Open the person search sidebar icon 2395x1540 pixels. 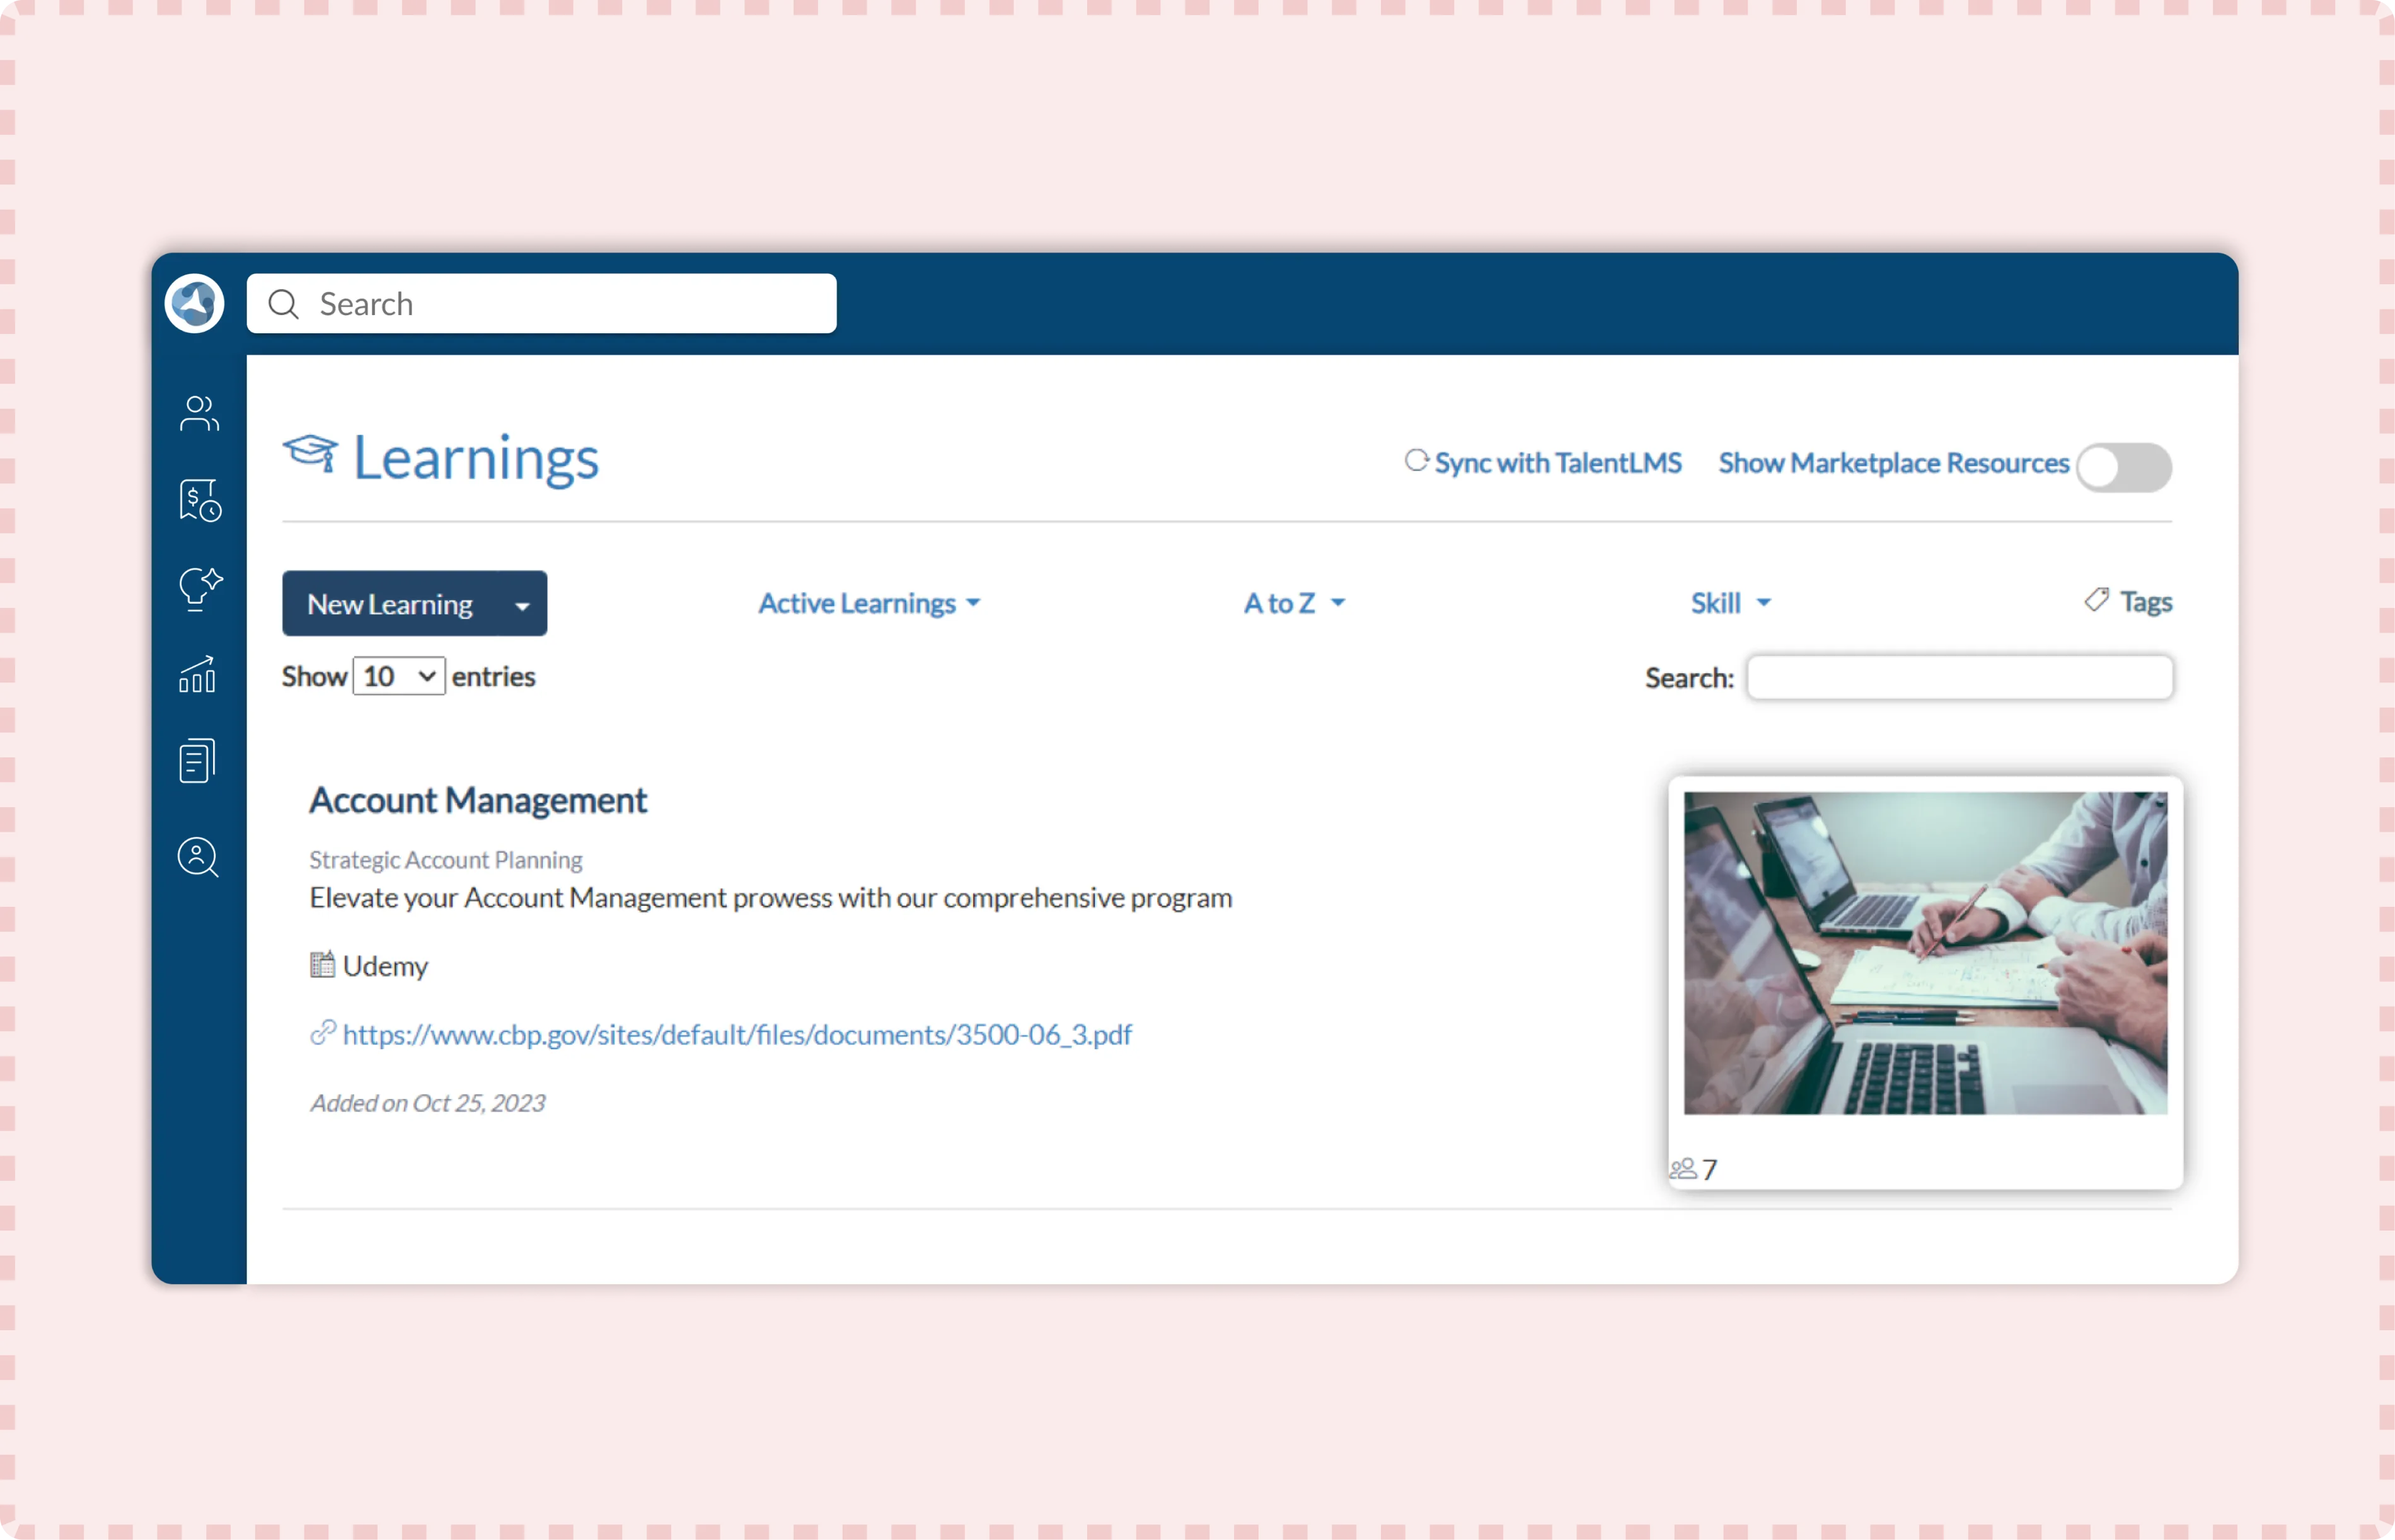(198, 857)
